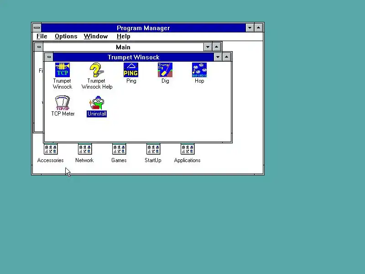Click the 'Dig' label text

tap(165, 81)
